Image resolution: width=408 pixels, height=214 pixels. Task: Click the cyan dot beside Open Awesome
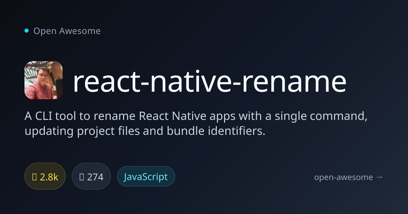[x=27, y=31]
